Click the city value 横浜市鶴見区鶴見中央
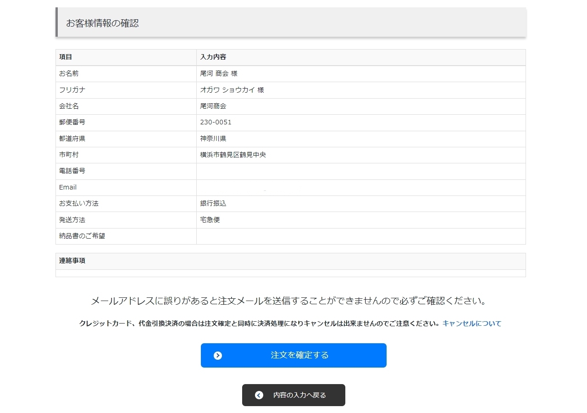 pos(233,155)
